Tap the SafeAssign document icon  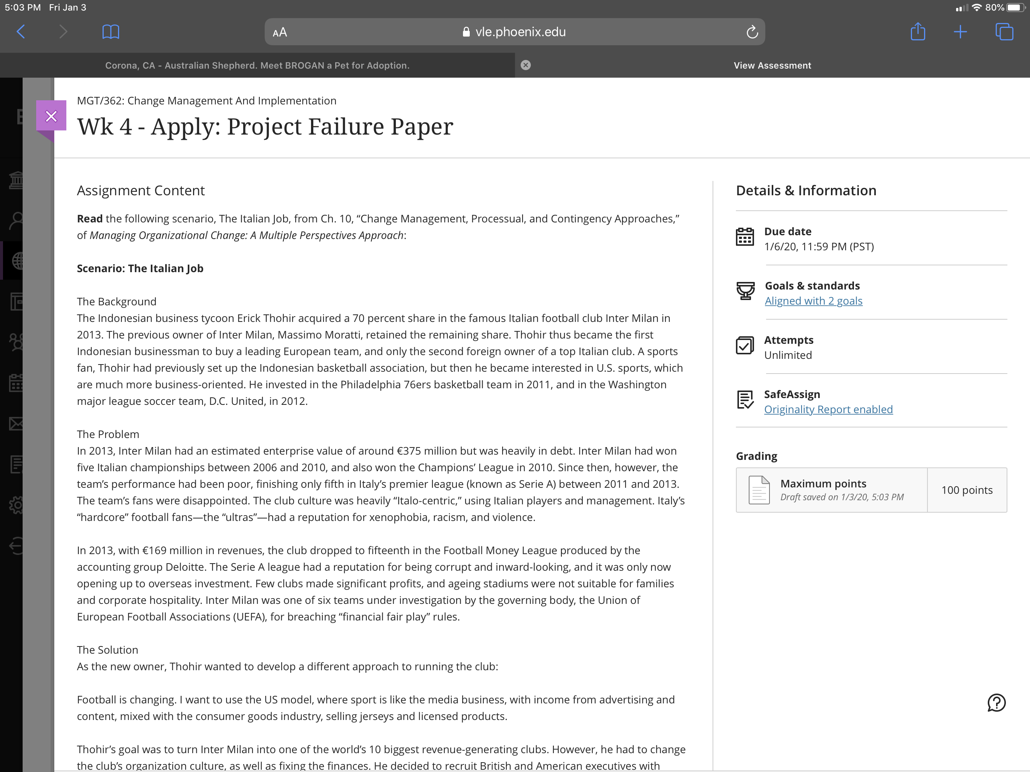click(x=745, y=400)
